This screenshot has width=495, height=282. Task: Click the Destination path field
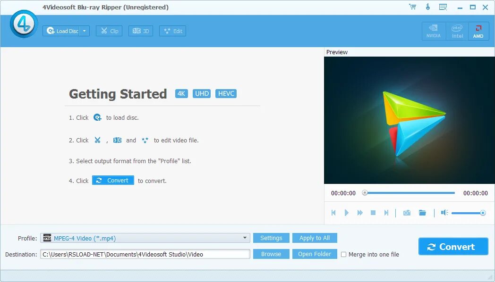click(145, 254)
